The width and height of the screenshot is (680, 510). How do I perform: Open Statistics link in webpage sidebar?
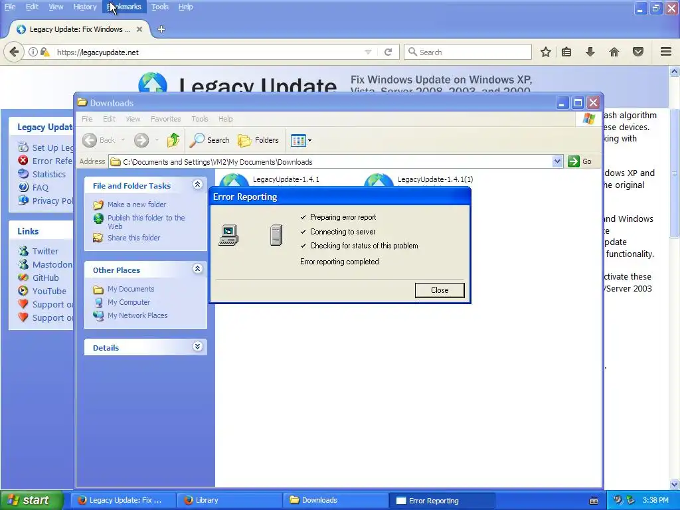tap(49, 175)
